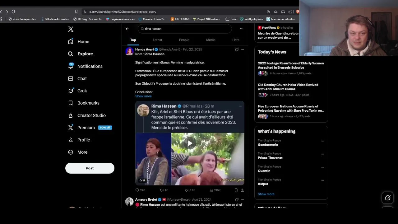
Task: Open Explore in the sidebar
Action: click(81, 54)
